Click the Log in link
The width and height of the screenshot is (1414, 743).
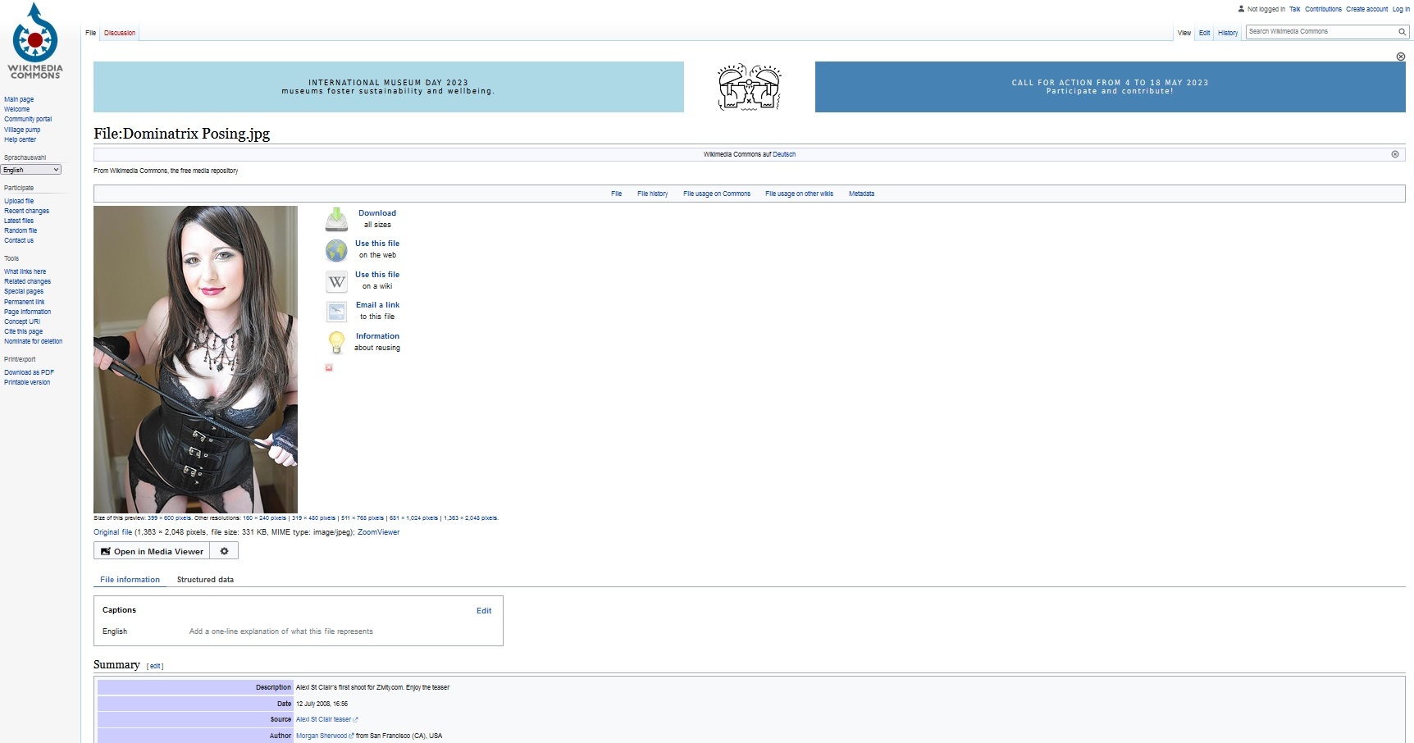click(x=1401, y=9)
